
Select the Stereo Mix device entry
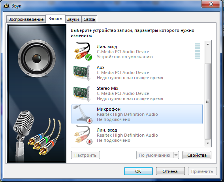(137, 93)
